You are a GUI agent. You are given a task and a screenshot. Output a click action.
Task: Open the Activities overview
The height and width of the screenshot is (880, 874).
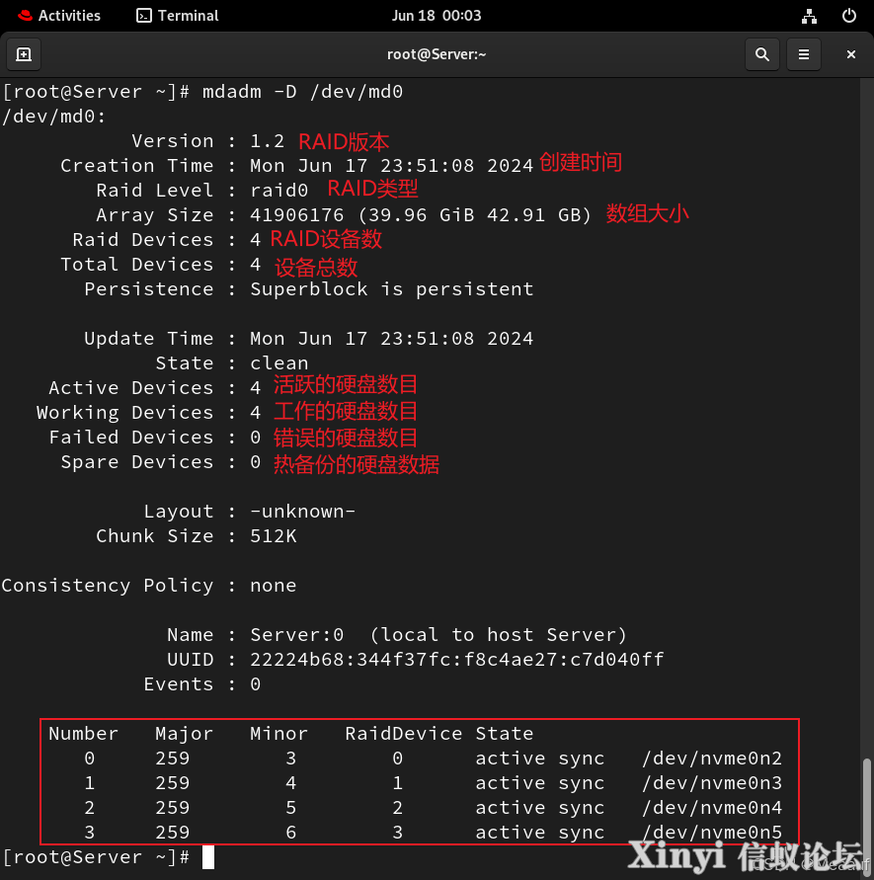[59, 16]
